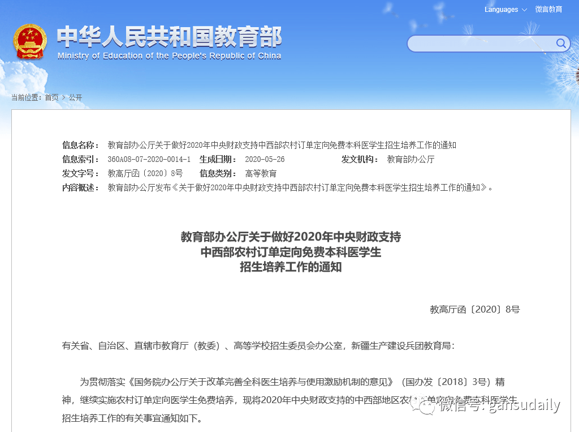Go to 首页 in the breadcrumb
The width and height of the screenshot is (579, 432).
pos(51,97)
